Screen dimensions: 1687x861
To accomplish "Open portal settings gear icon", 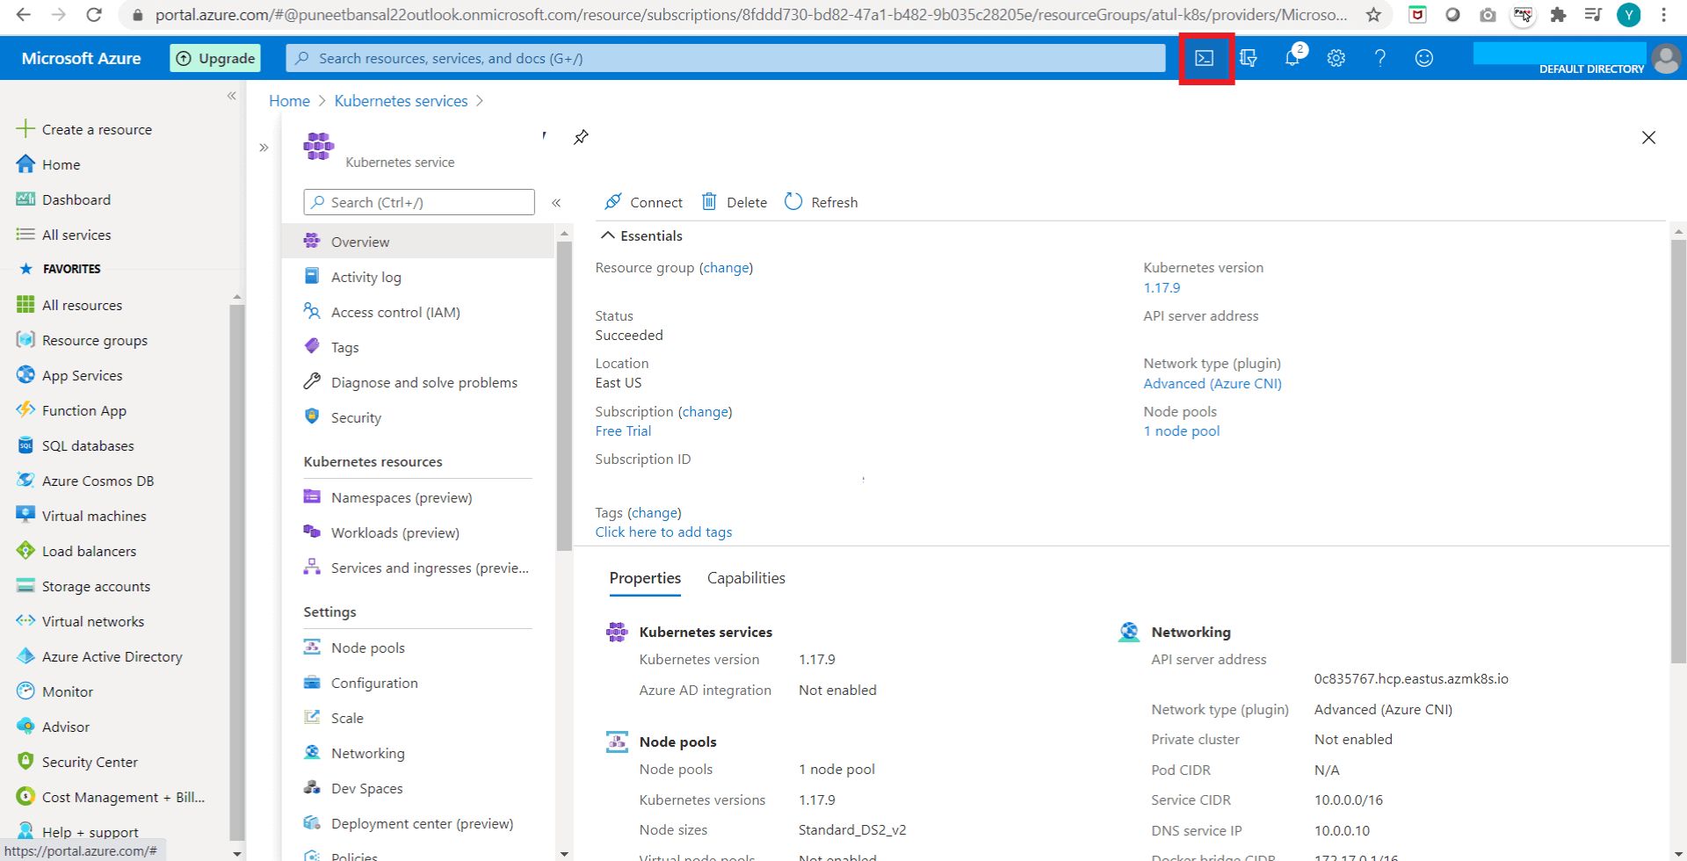I will pyautogui.click(x=1336, y=58).
